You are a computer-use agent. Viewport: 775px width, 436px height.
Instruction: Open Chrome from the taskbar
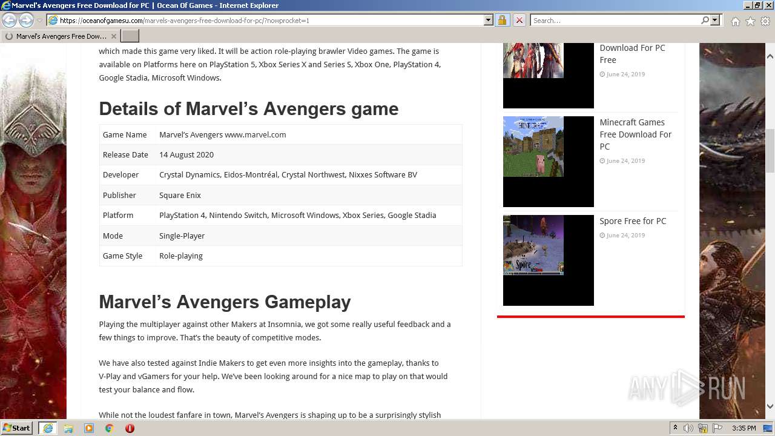point(110,428)
